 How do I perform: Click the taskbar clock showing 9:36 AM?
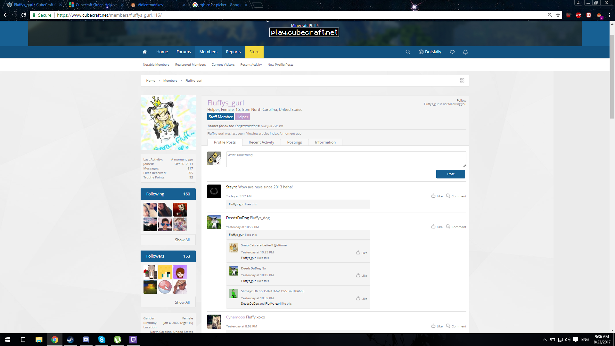602,340
